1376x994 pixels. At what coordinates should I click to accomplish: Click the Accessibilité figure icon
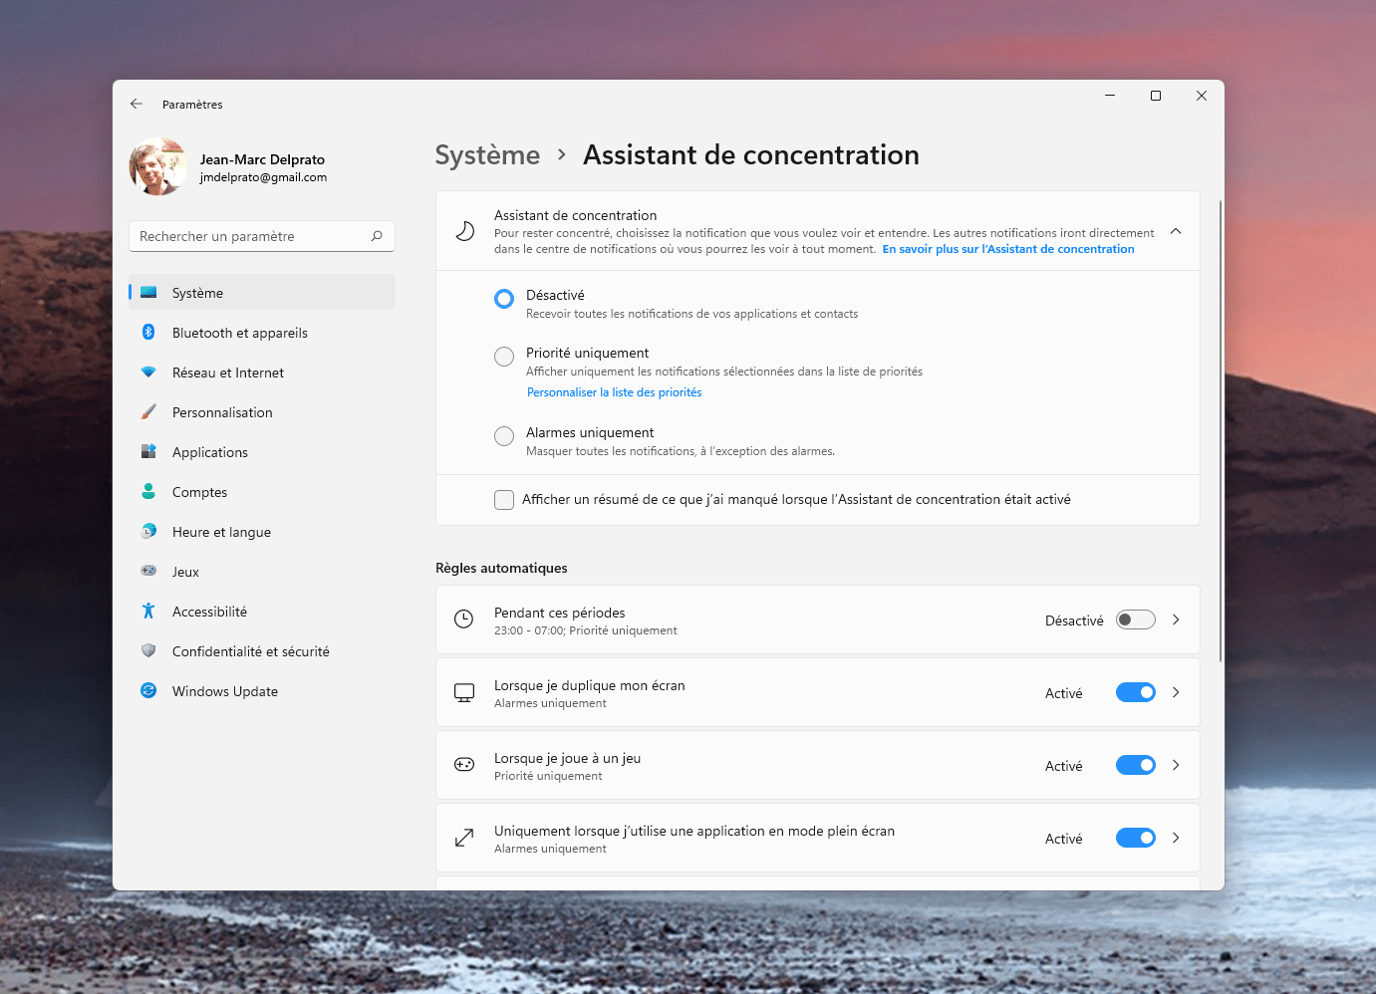tap(148, 611)
